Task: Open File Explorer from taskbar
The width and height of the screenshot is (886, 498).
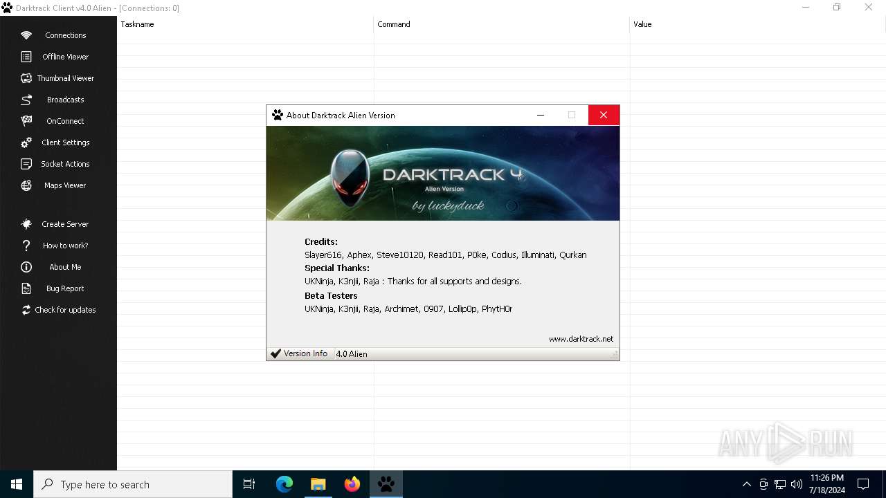Action: 318,484
